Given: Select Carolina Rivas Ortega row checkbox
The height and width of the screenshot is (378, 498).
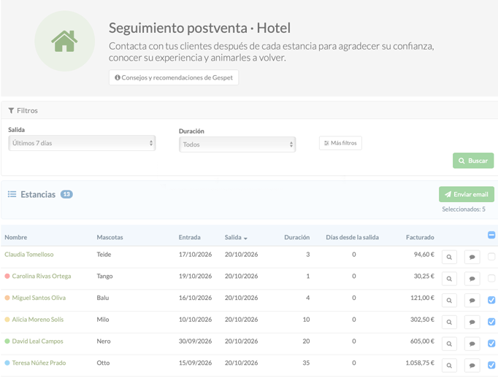Looking at the screenshot, I should tap(491, 278).
